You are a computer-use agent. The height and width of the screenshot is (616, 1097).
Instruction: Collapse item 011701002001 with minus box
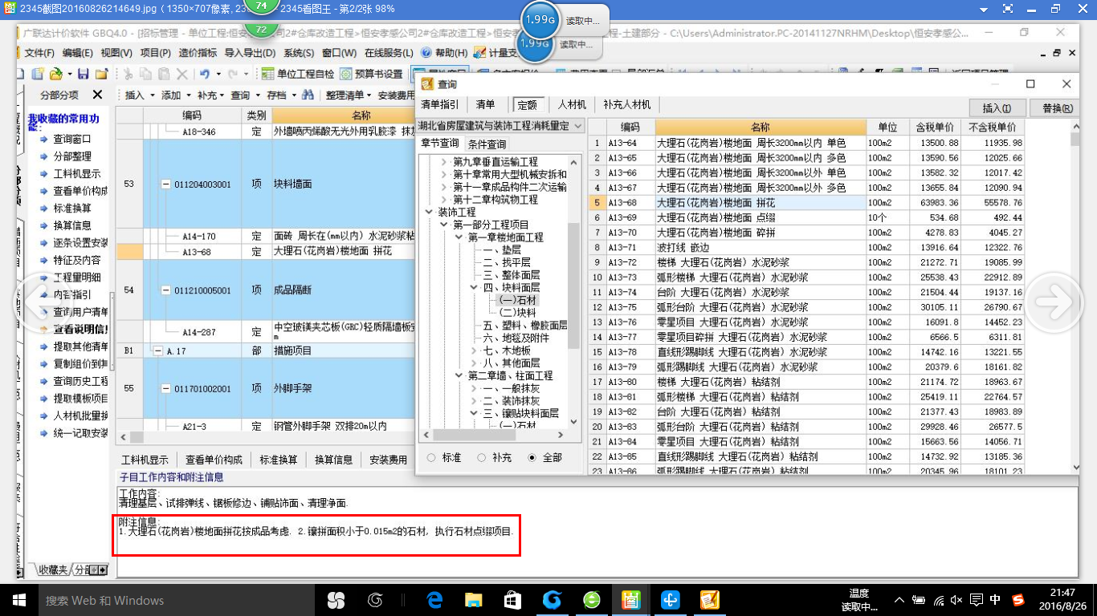click(x=166, y=389)
